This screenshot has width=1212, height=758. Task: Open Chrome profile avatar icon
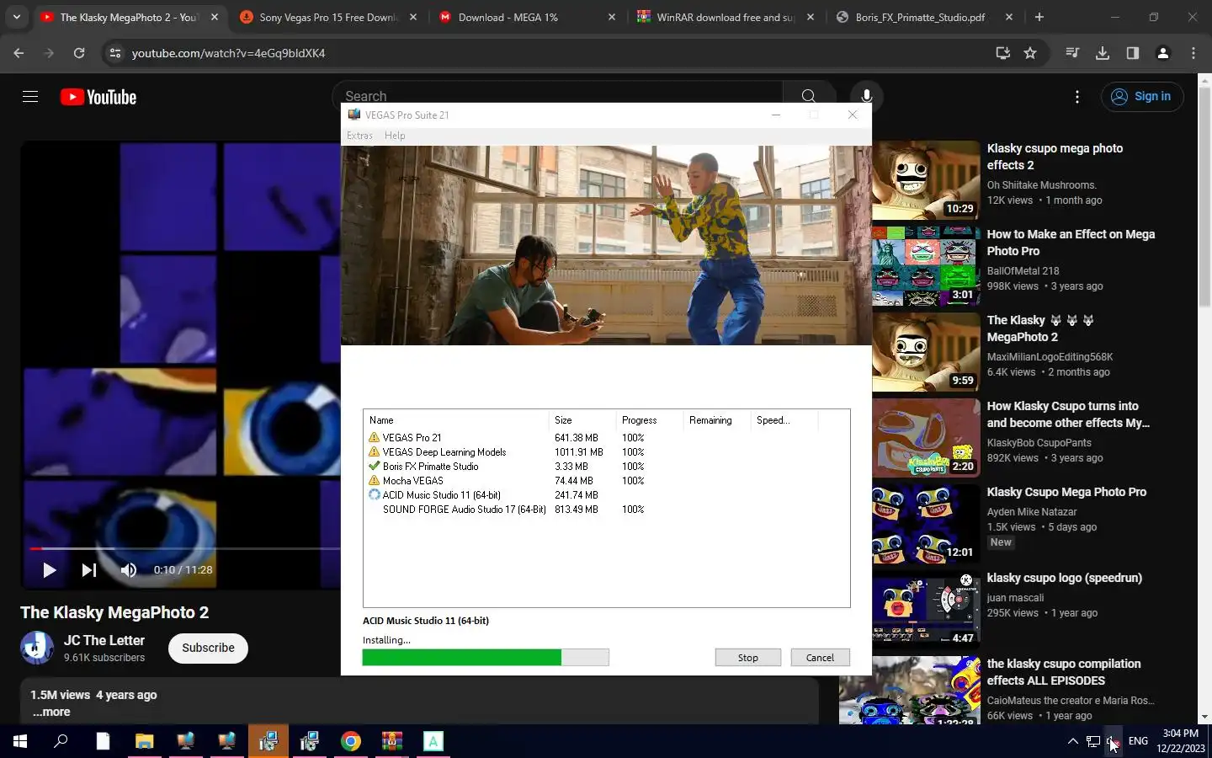coord(1163,53)
